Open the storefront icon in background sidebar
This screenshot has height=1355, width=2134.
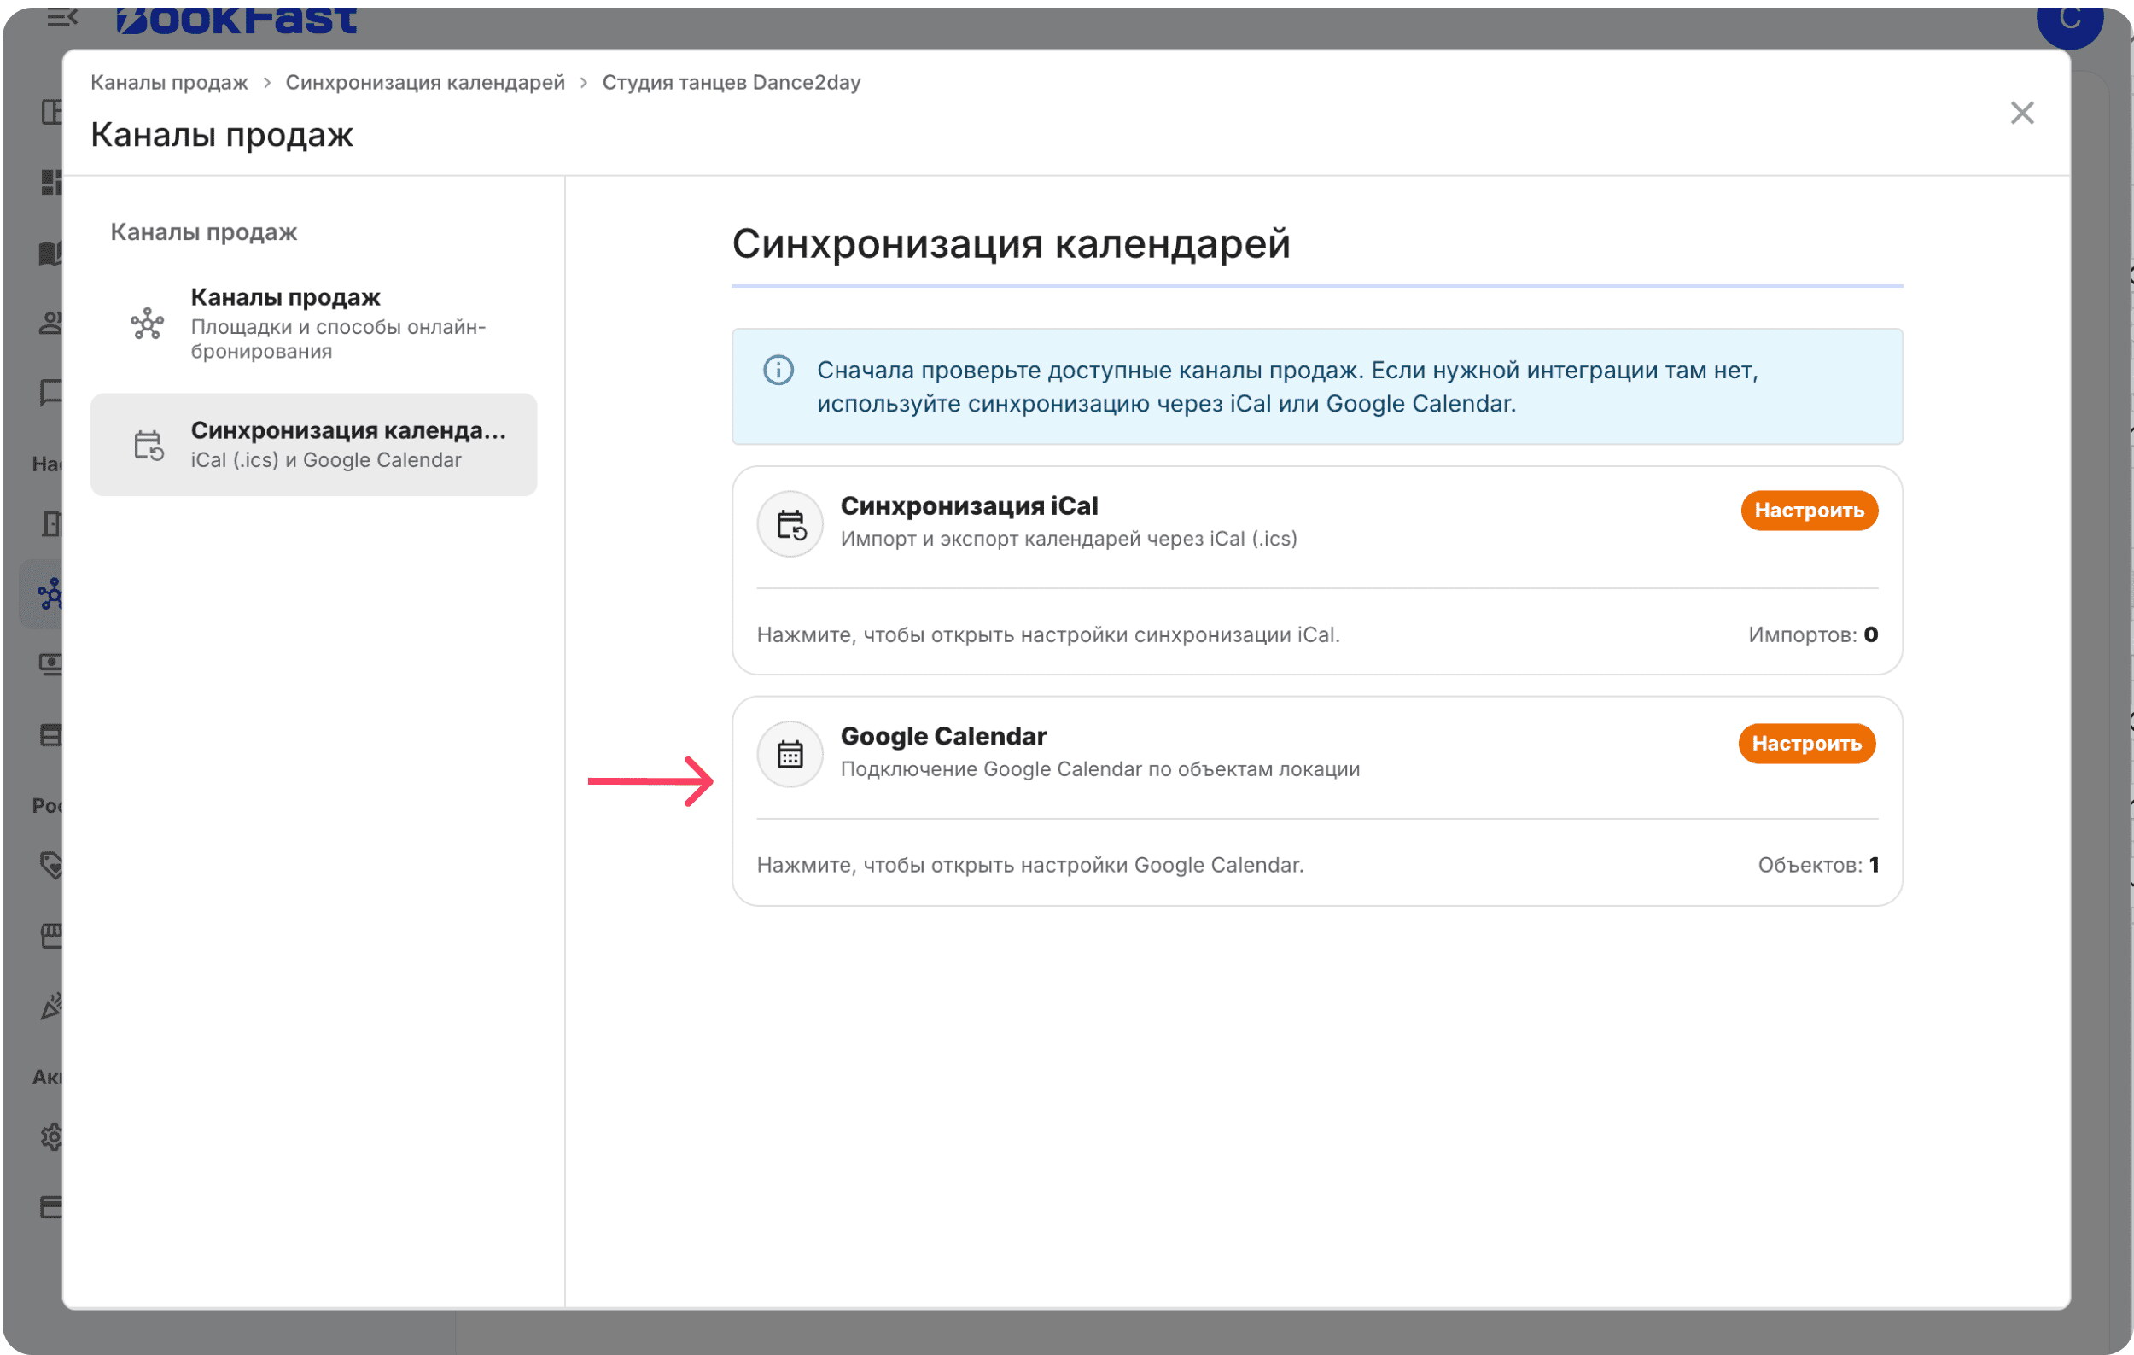(51, 935)
